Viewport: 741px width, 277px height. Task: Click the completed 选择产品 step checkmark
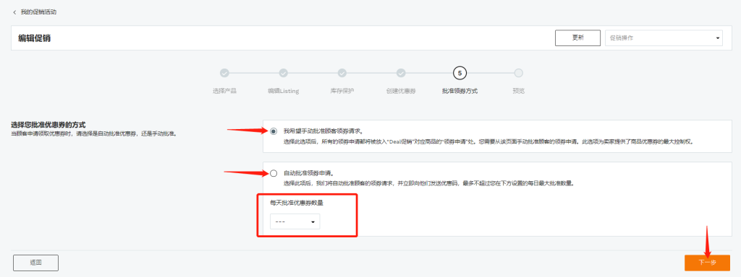coord(224,73)
